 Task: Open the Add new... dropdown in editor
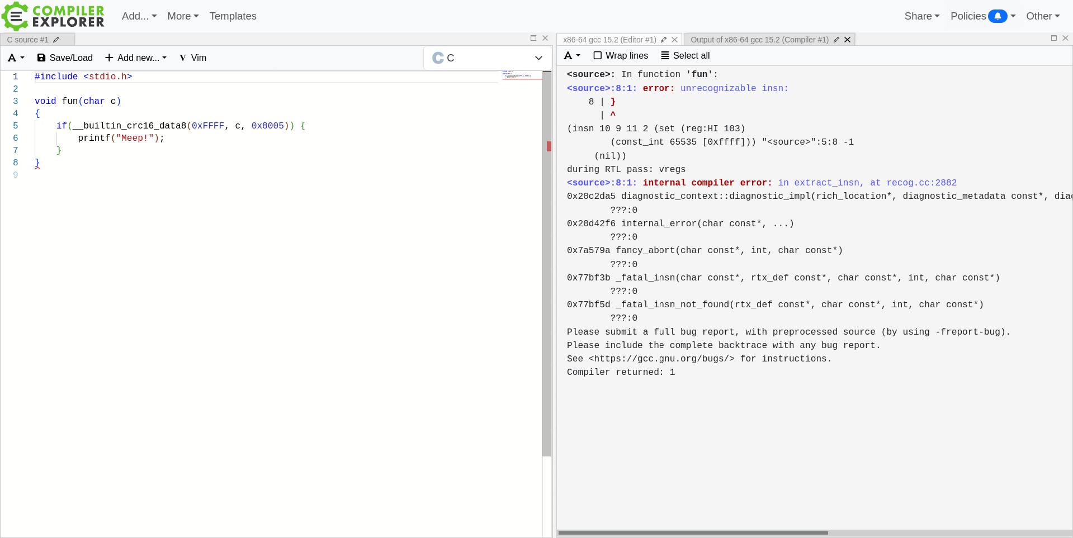pyautogui.click(x=136, y=58)
